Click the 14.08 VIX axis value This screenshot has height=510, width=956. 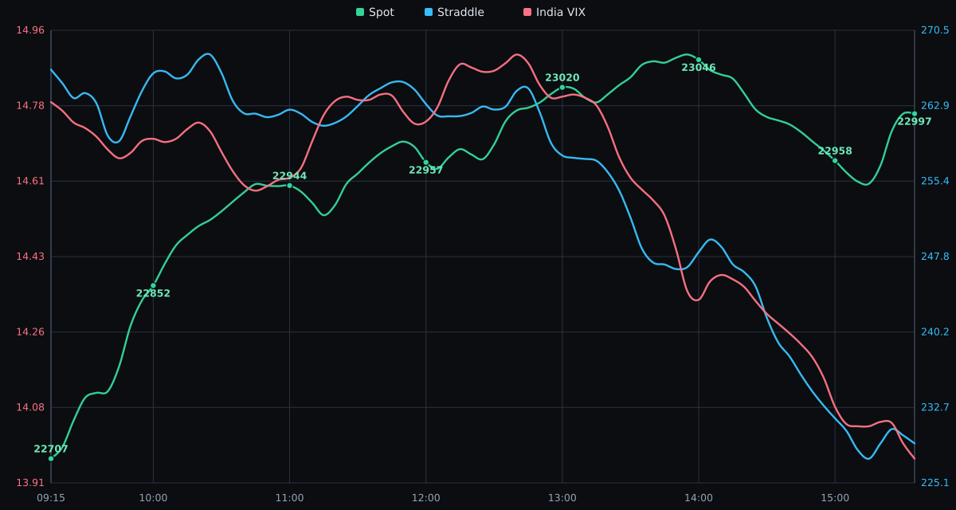(30, 407)
